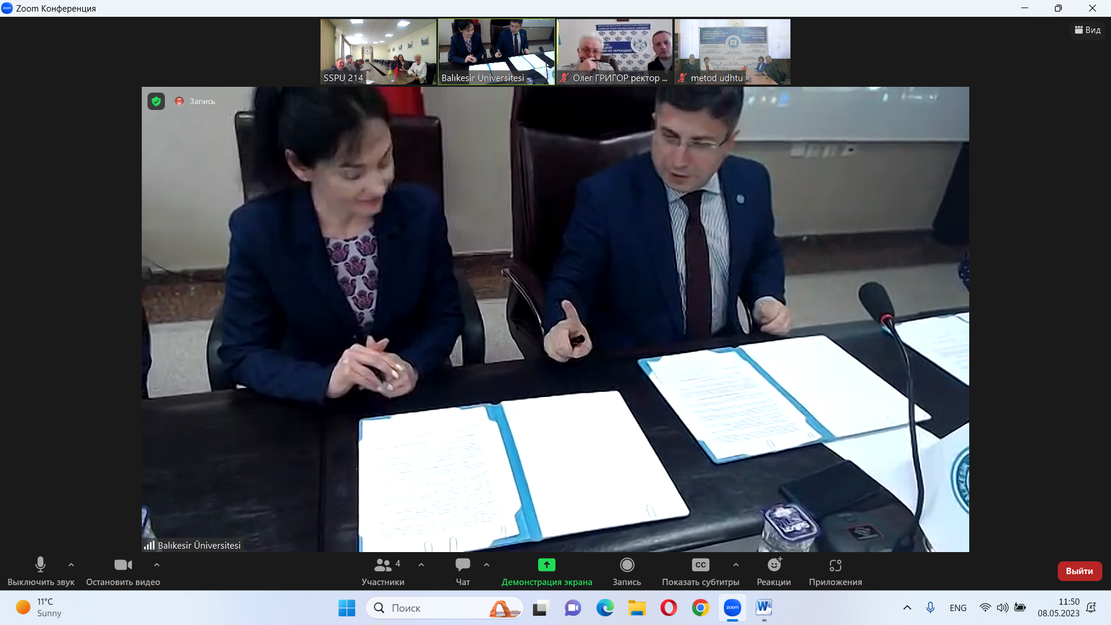Click the red Выйти leave button
Screen dimensions: 1111x625
click(1079, 571)
